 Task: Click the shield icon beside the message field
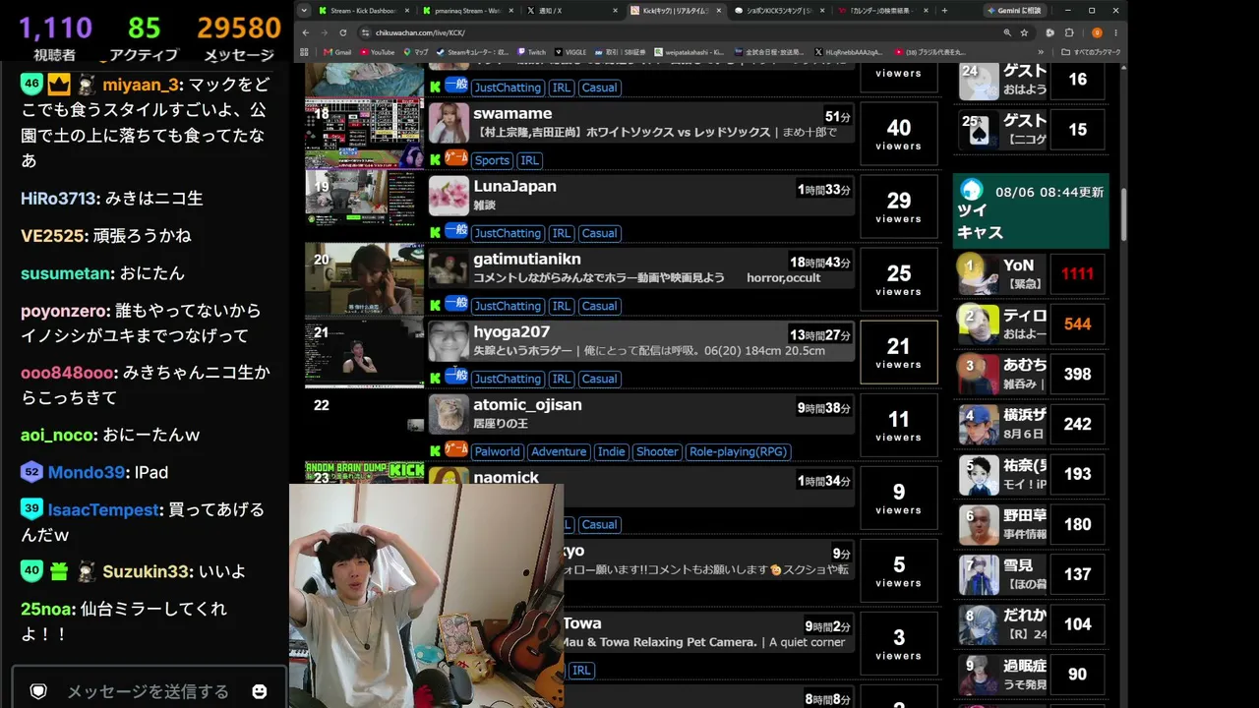point(38,691)
